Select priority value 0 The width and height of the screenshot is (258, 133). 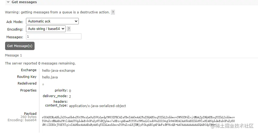[70, 91]
